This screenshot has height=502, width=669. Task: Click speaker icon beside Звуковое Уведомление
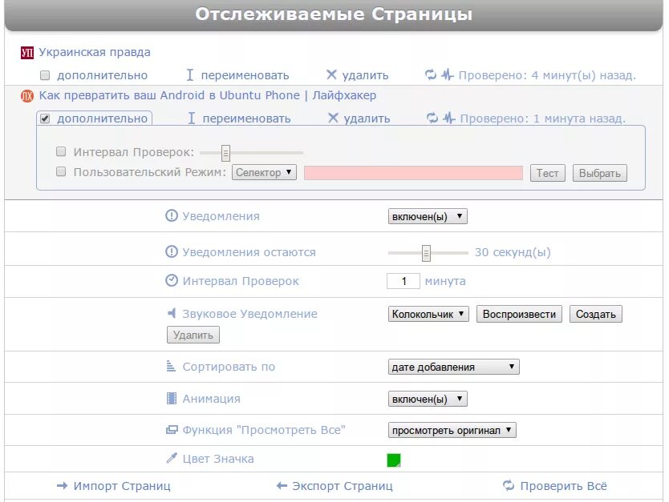click(171, 313)
